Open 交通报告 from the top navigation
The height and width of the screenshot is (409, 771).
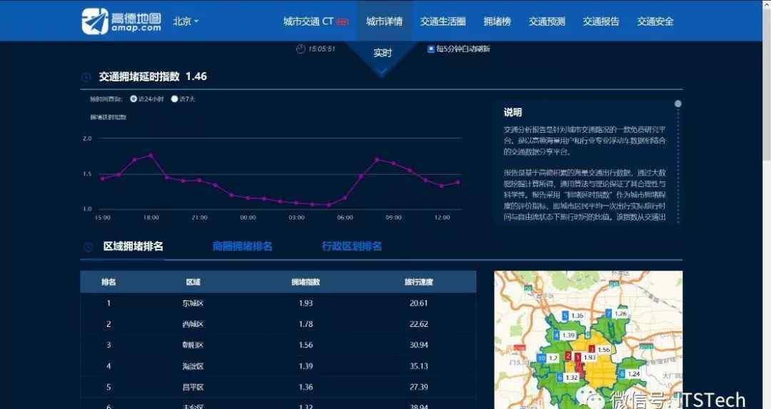coord(601,21)
